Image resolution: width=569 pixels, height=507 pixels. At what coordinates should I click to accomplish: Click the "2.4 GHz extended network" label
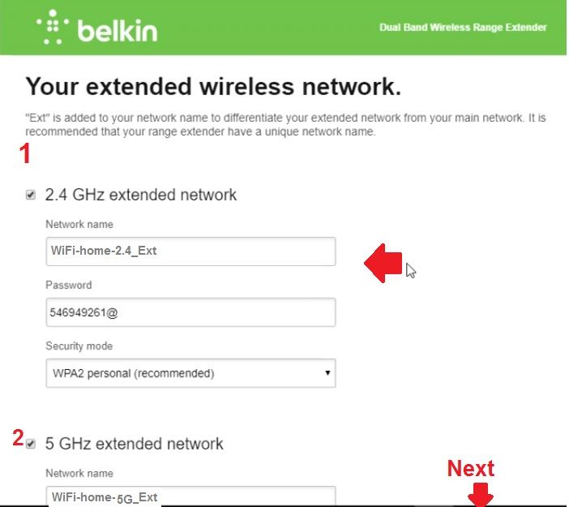point(141,195)
